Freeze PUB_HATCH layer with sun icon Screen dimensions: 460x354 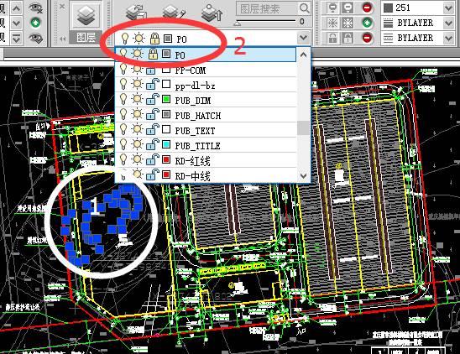138,114
